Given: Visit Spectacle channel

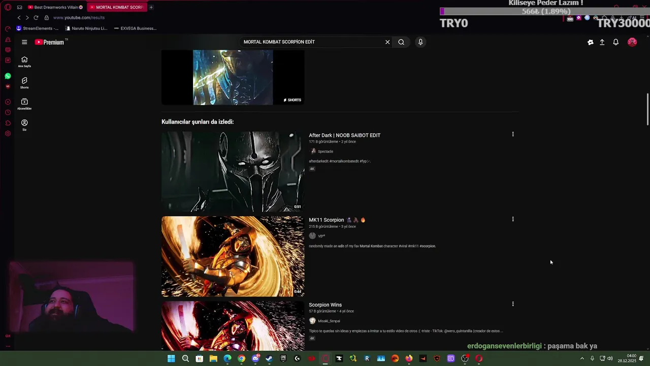Looking at the screenshot, I should (326, 151).
